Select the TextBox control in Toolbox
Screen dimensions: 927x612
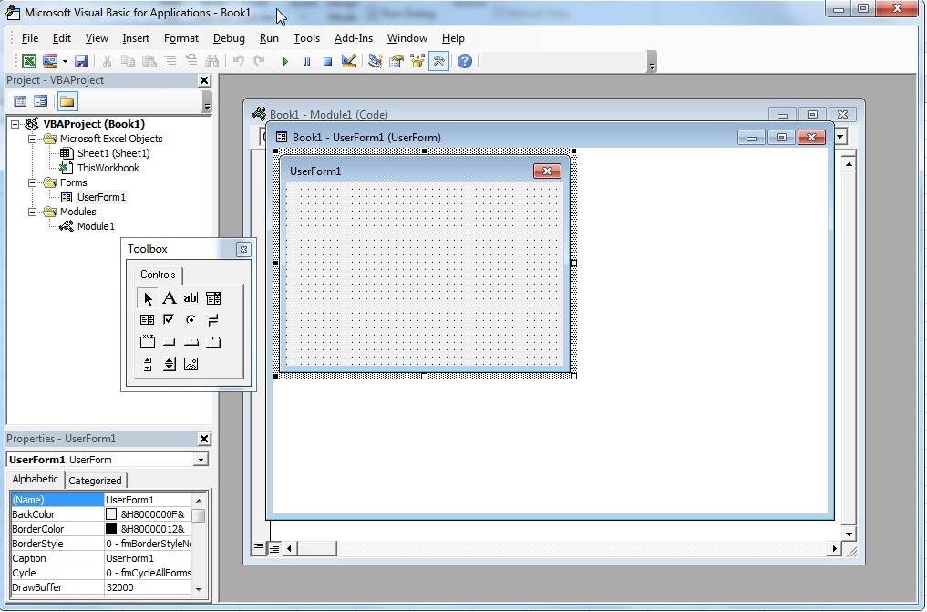click(x=191, y=298)
